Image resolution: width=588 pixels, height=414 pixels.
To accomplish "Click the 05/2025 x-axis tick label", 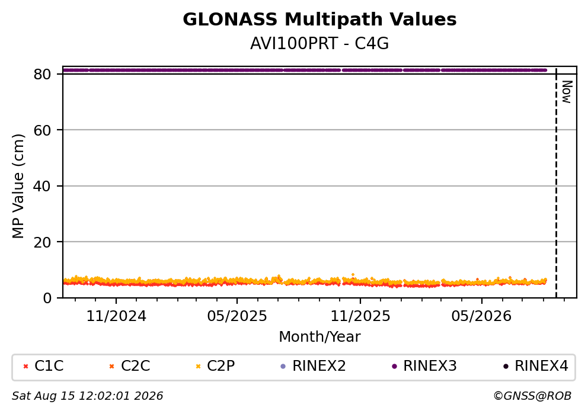I will coord(237,317).
